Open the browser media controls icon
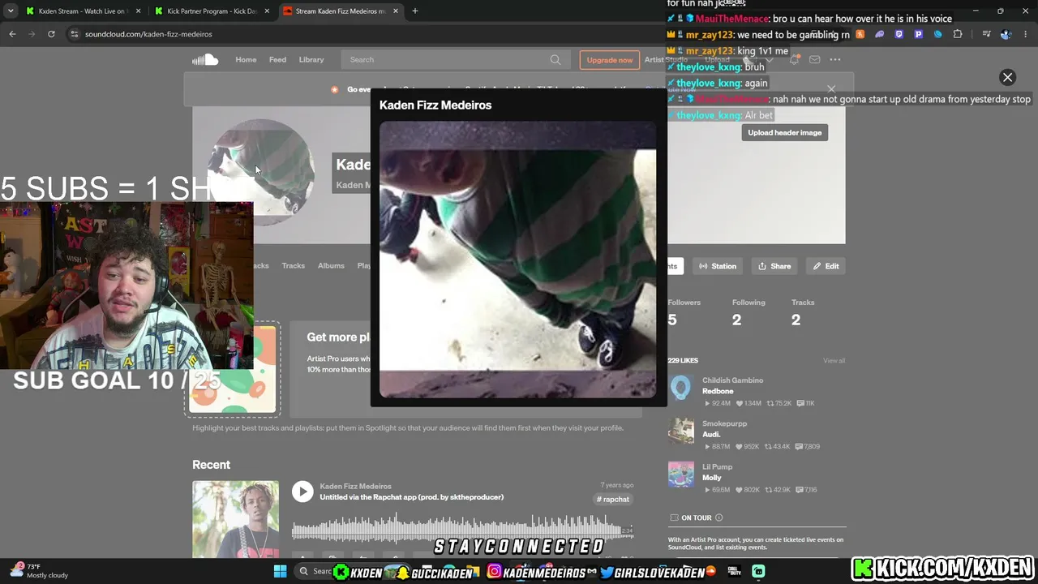Screen dimensions: 1038x584 click(986, 34)
